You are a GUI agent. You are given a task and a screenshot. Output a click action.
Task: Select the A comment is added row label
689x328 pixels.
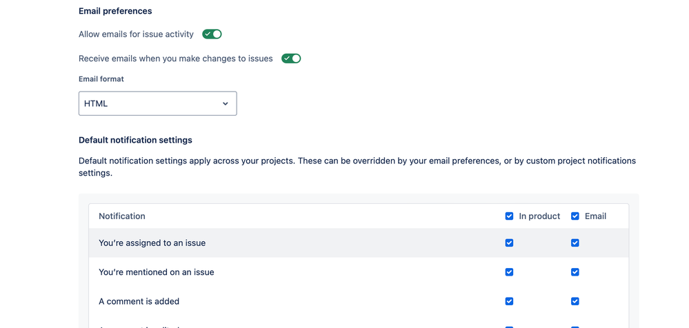coord(139,301)
